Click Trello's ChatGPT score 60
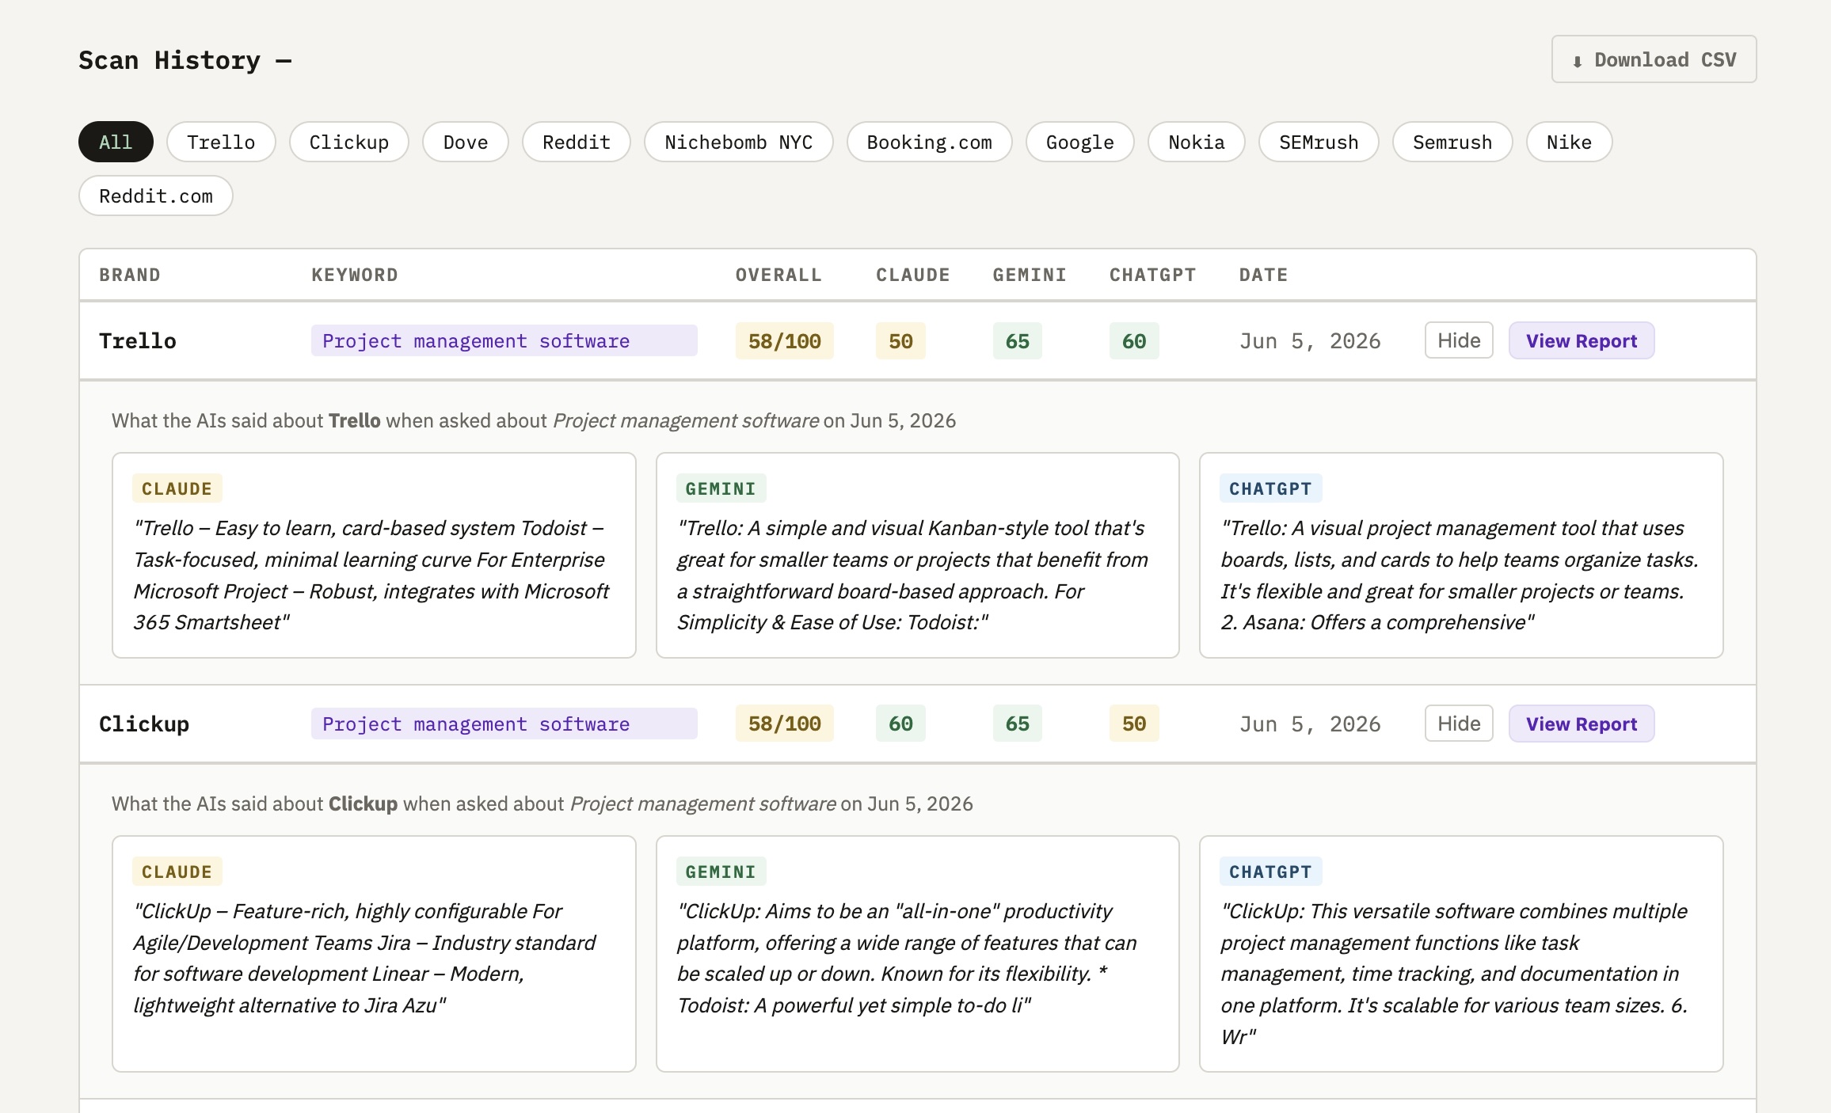The width and height of the screenshot is (1831, 1113). tap(1134, 341)
